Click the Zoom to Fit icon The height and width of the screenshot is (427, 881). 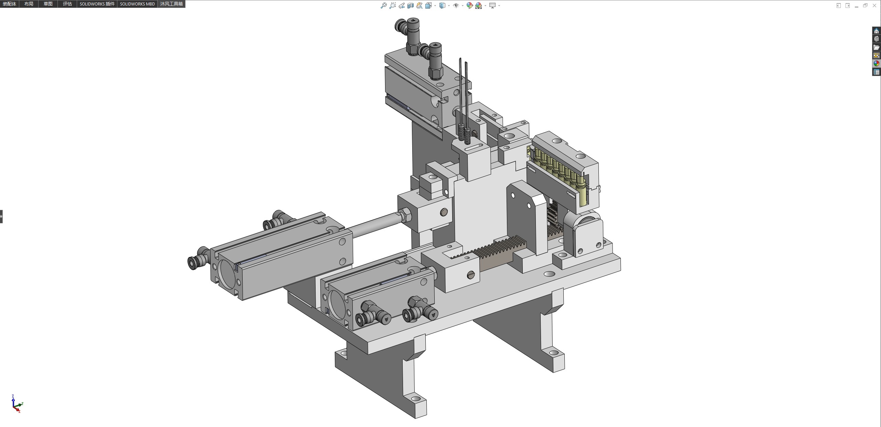pyautogui.click(x=383, y=6)
